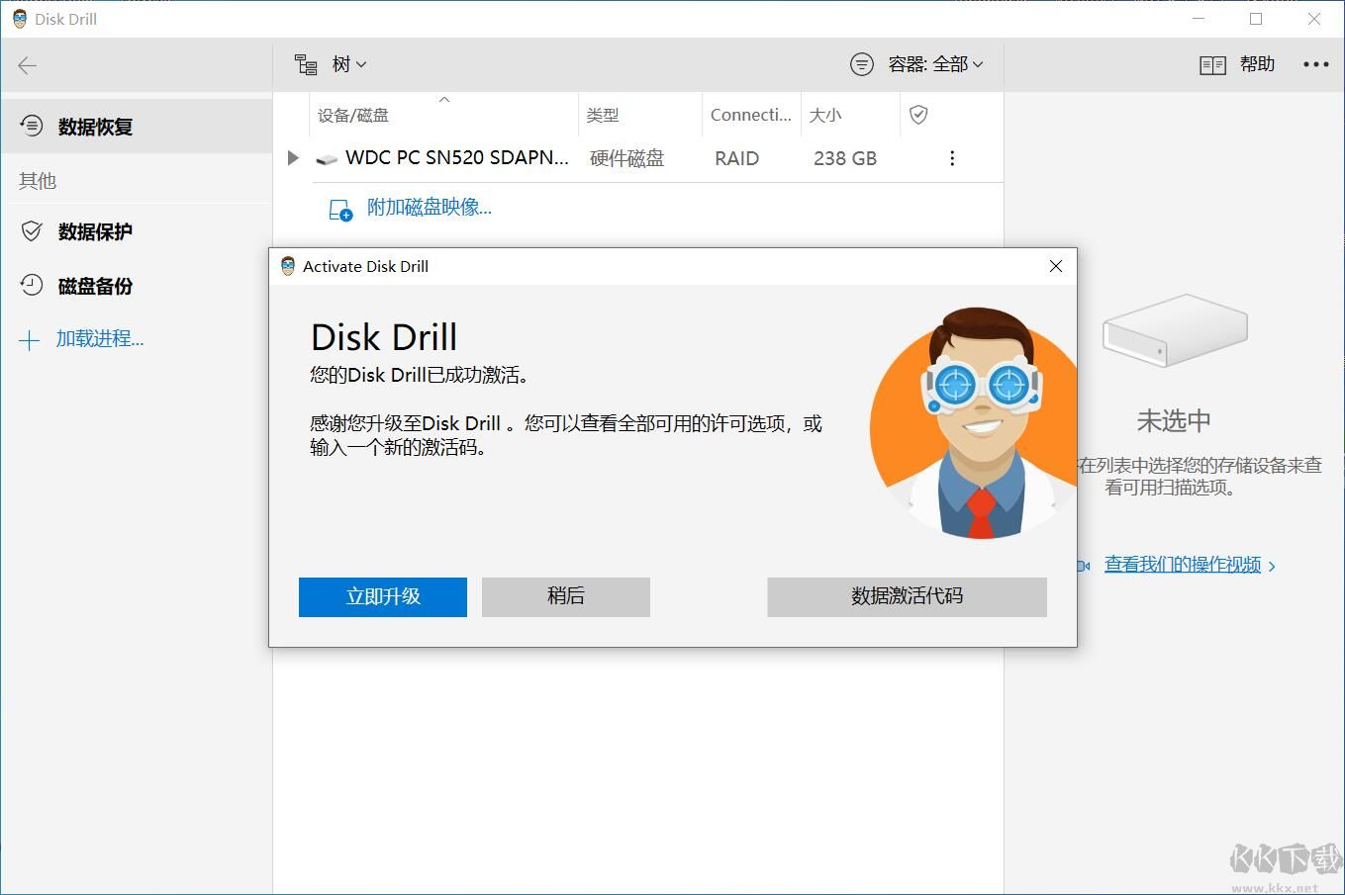Open help using the 帮助 icon
The width and height of the screenshot is (1345, 895).
point(1211,64)
